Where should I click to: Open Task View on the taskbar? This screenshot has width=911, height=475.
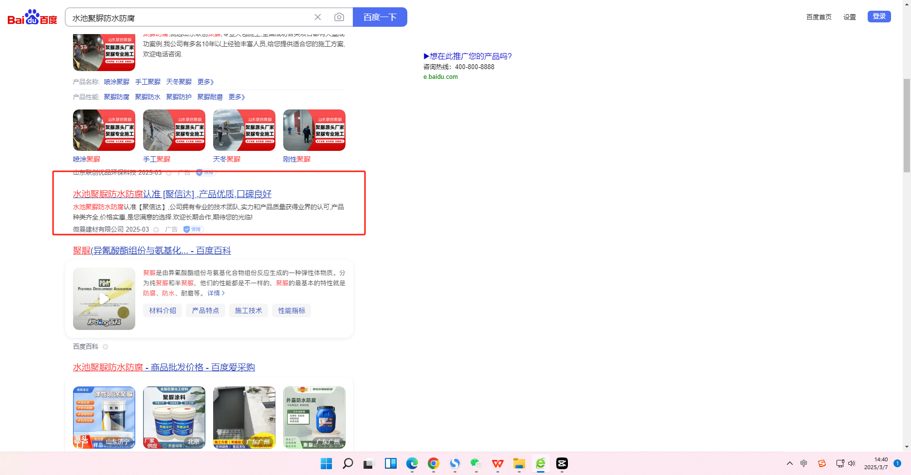369,463
